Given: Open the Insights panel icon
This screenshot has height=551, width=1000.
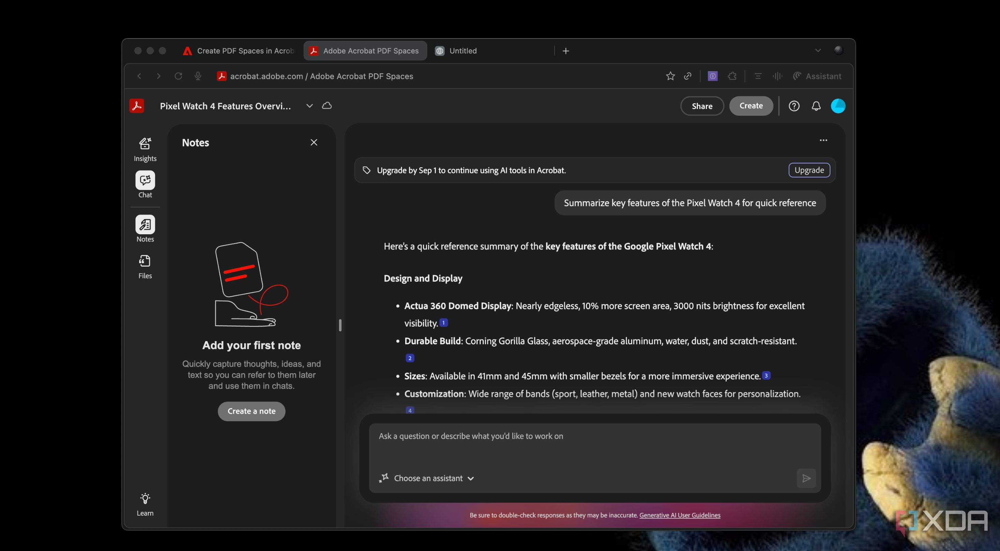Looking at the screenshot, I should click(x=145, y=144).
